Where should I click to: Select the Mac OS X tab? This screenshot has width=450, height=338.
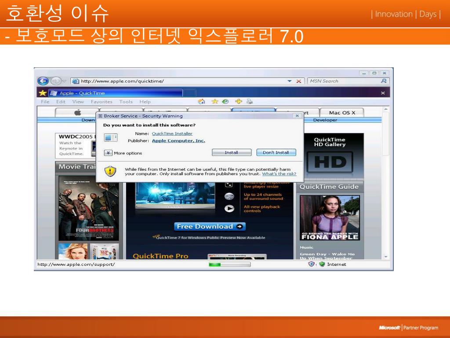tap(342, 113)
